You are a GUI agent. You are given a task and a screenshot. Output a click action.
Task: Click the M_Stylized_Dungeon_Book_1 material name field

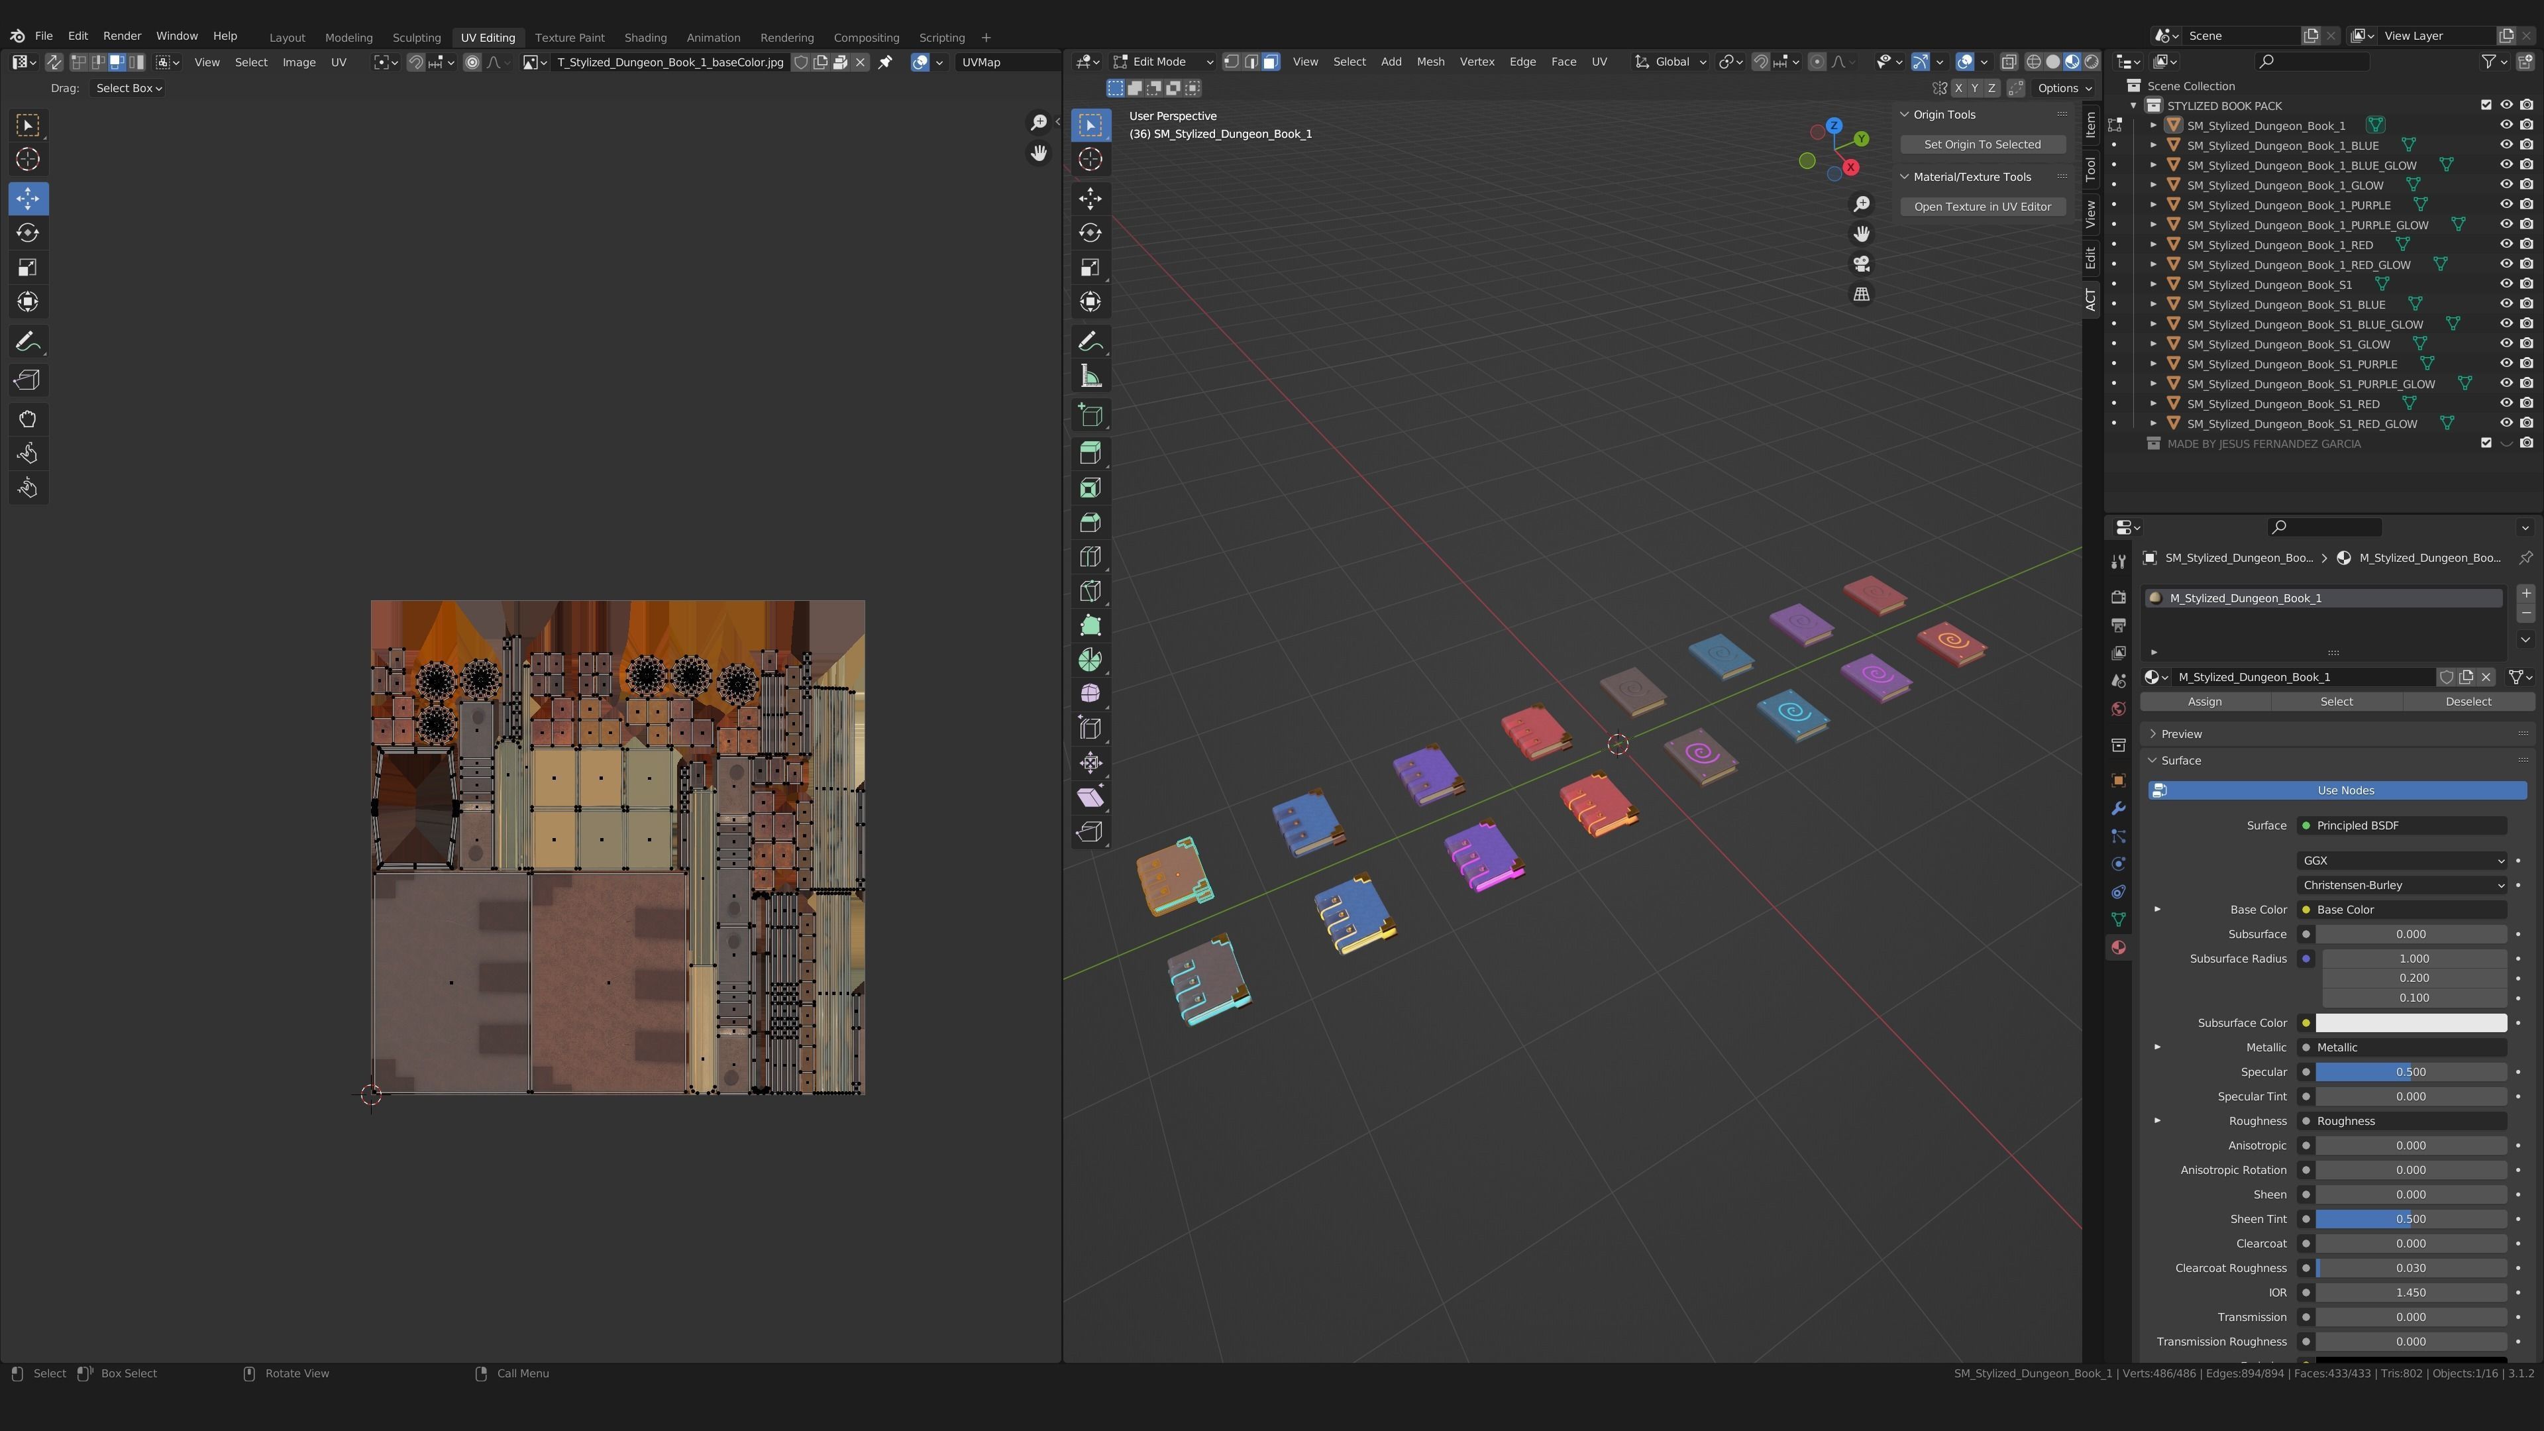(2301, 676)
